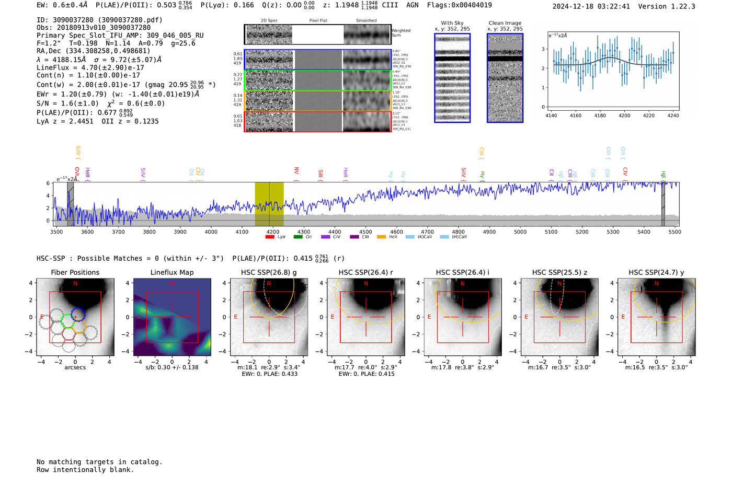Viewport: 732px width, 498px height.
Task: Click the Primary Spec_Slot_IFU_AMP line
Action: [120, 36]
